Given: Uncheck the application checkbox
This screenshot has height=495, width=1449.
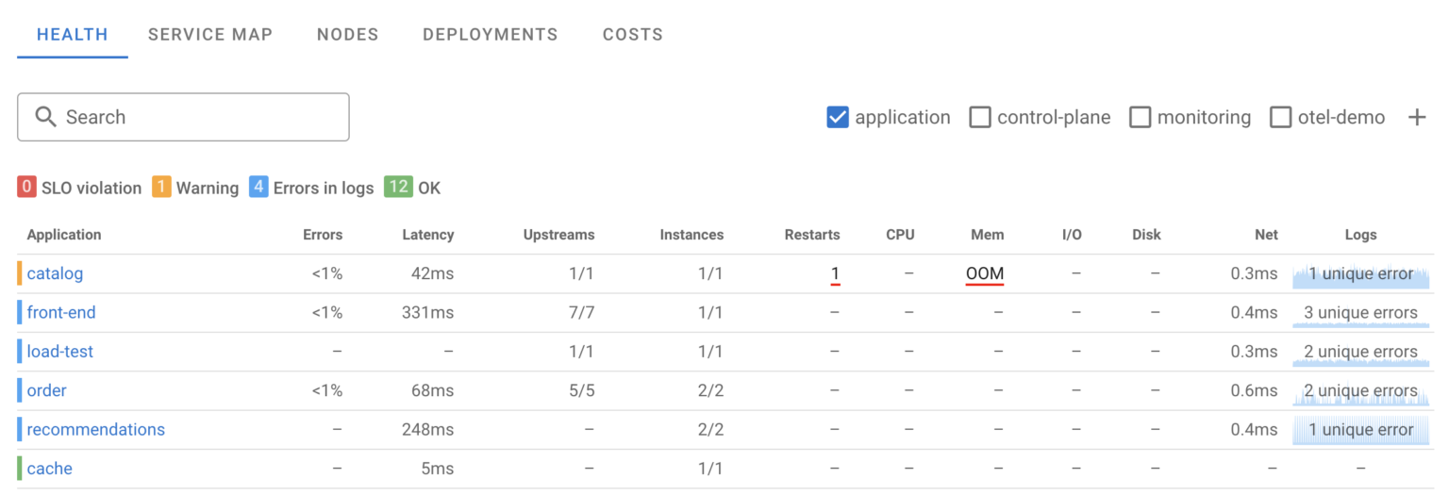Looking at the screenshot, I should (x=837, y=118).
